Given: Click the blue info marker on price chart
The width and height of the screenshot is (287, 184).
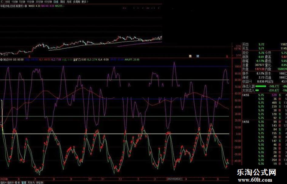Looking at the screenshot, I should pos(198,56).
